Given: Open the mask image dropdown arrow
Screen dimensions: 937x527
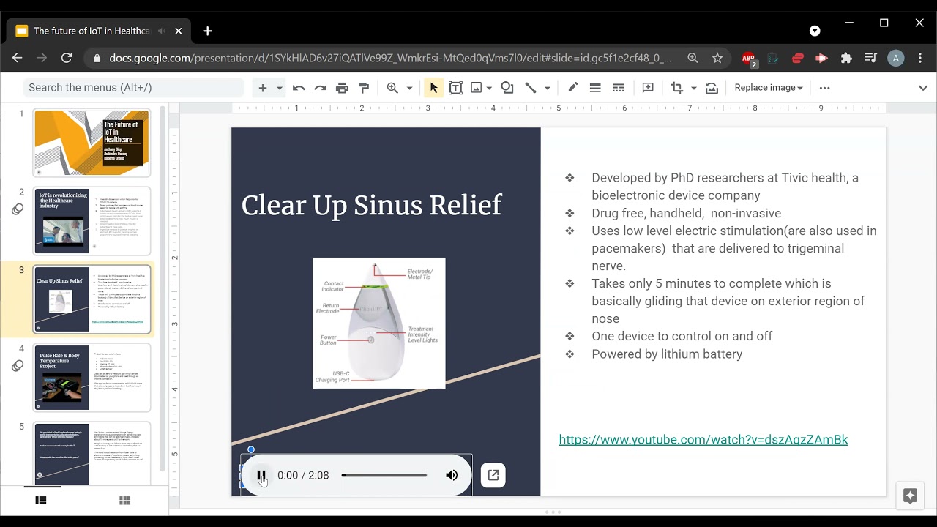Looking at the screenshot, I should point(693,88).
